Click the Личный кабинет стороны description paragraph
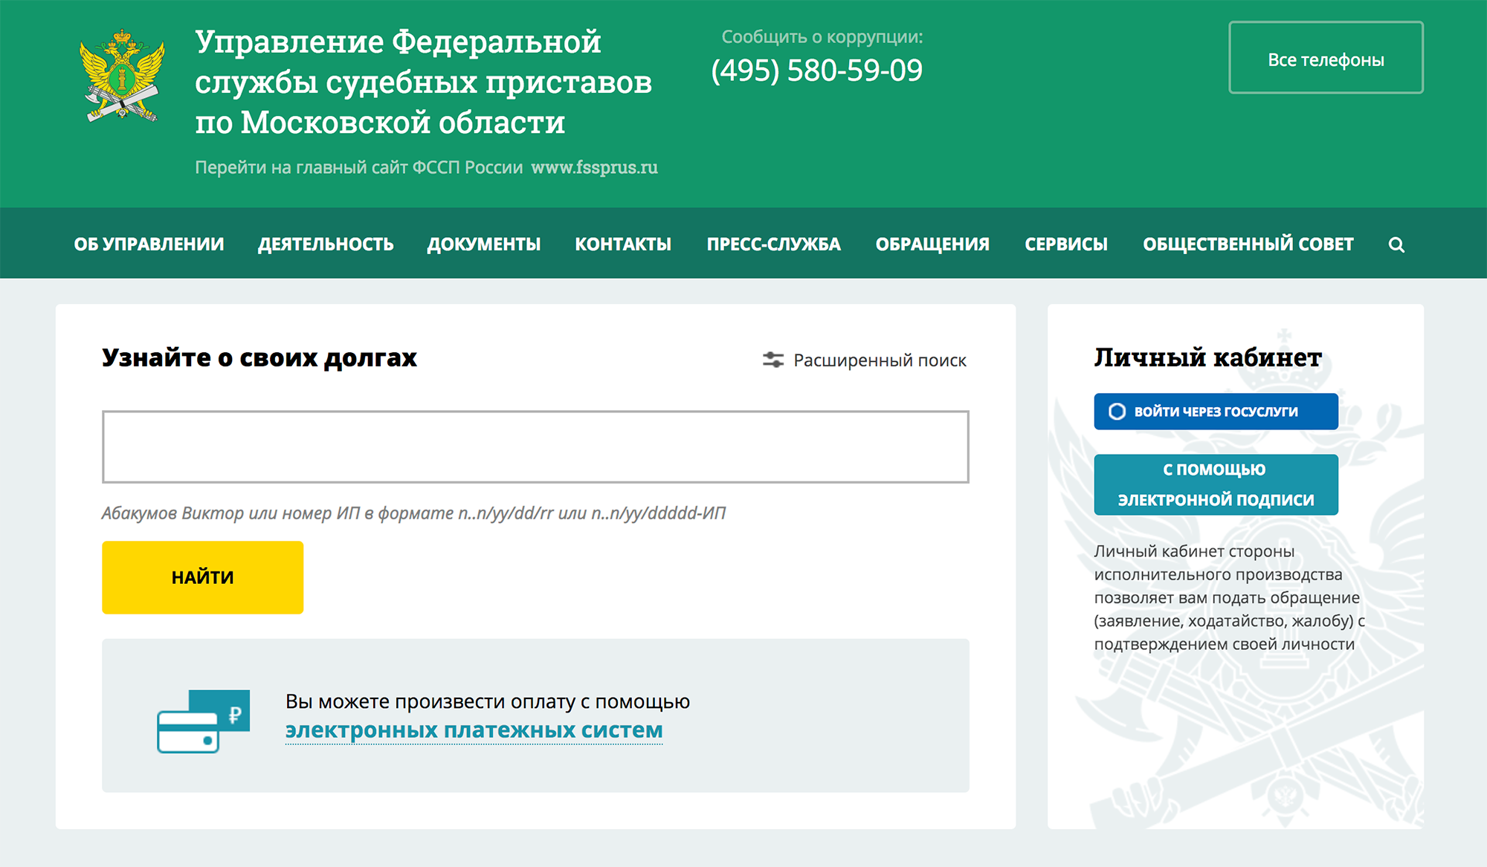Screen dimensions: 1487x867 click(x=1230, y=597)
